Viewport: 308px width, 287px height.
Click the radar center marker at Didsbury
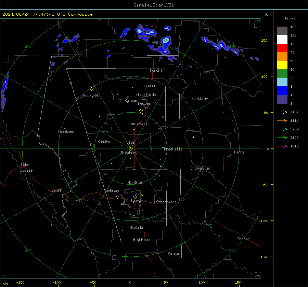pos(131,148)
